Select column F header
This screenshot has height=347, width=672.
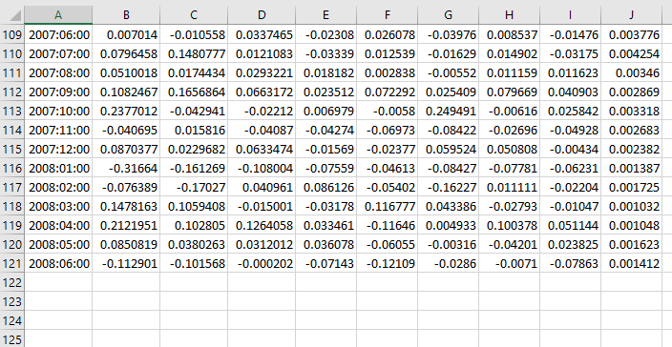point(387,15)
